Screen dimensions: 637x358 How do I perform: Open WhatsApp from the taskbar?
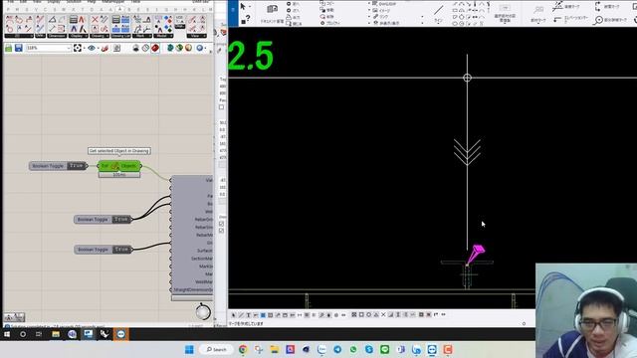point(353,349)
